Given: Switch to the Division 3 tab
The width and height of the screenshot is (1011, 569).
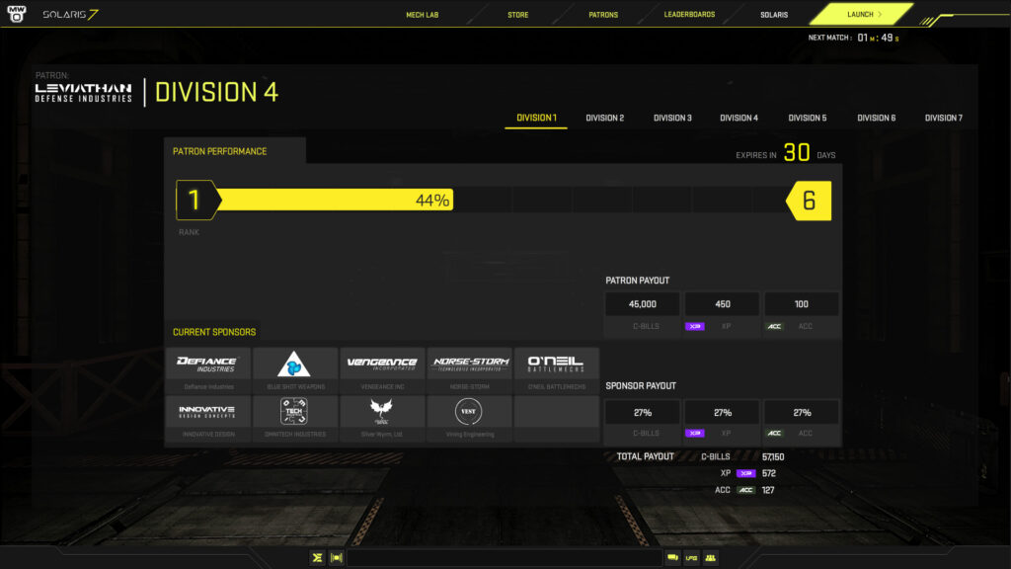Looking at the screenshot, I should click(x=672, y=118).
